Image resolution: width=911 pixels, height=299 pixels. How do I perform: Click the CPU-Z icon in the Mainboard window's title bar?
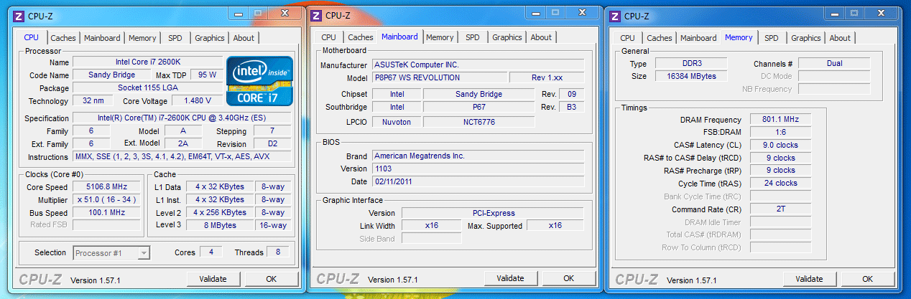(315, 16)
